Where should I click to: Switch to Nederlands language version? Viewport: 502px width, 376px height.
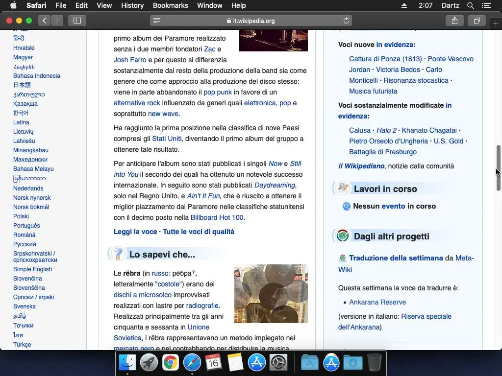[28, 188]
